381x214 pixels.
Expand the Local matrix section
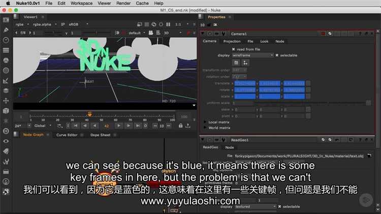(205, 122)
